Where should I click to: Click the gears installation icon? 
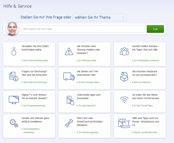[x=14, y=123]
